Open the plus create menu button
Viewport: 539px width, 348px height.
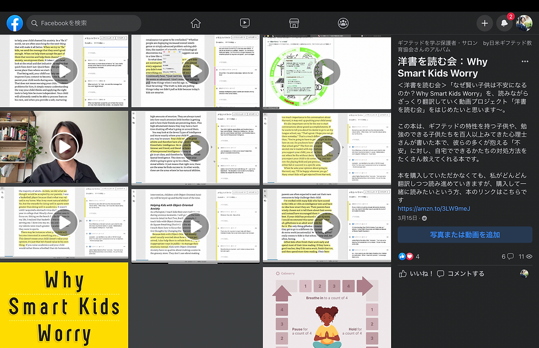(x=485, y=23)
